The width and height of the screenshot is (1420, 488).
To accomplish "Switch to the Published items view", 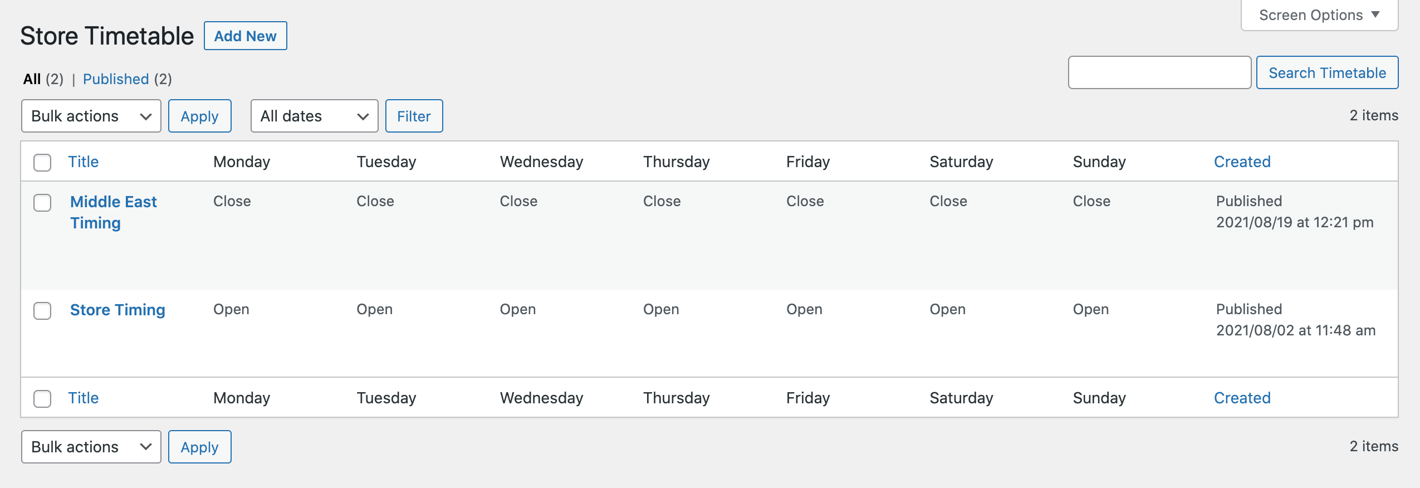I will coord(116,79).
